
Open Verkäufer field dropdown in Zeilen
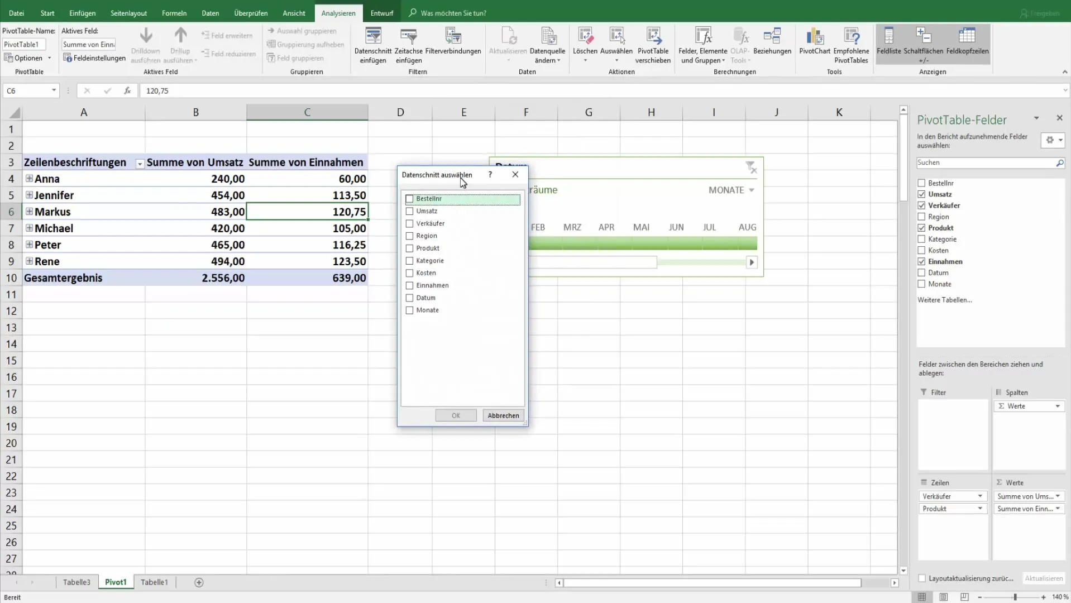click(x=980, y=496)
